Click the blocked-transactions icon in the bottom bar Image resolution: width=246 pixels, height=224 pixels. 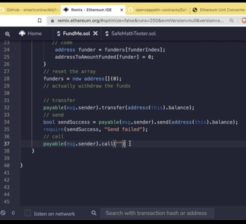click(x=3, y=213)
